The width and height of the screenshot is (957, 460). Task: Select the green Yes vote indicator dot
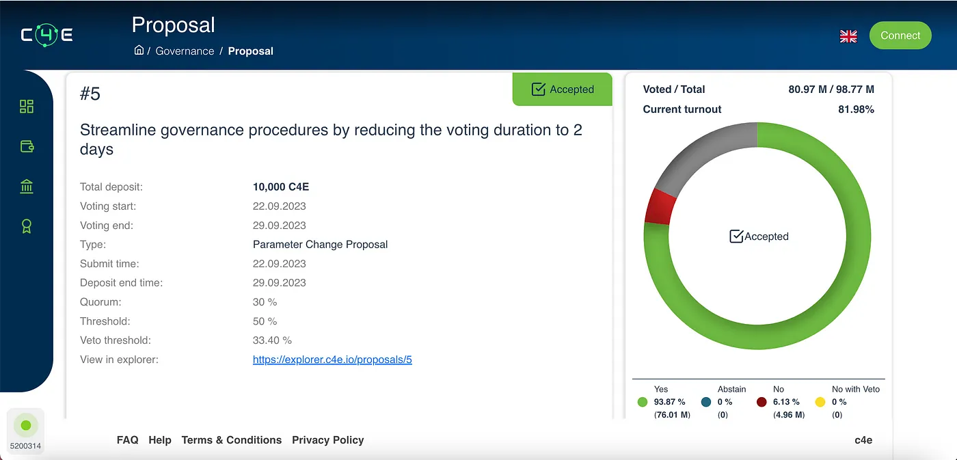642,402
